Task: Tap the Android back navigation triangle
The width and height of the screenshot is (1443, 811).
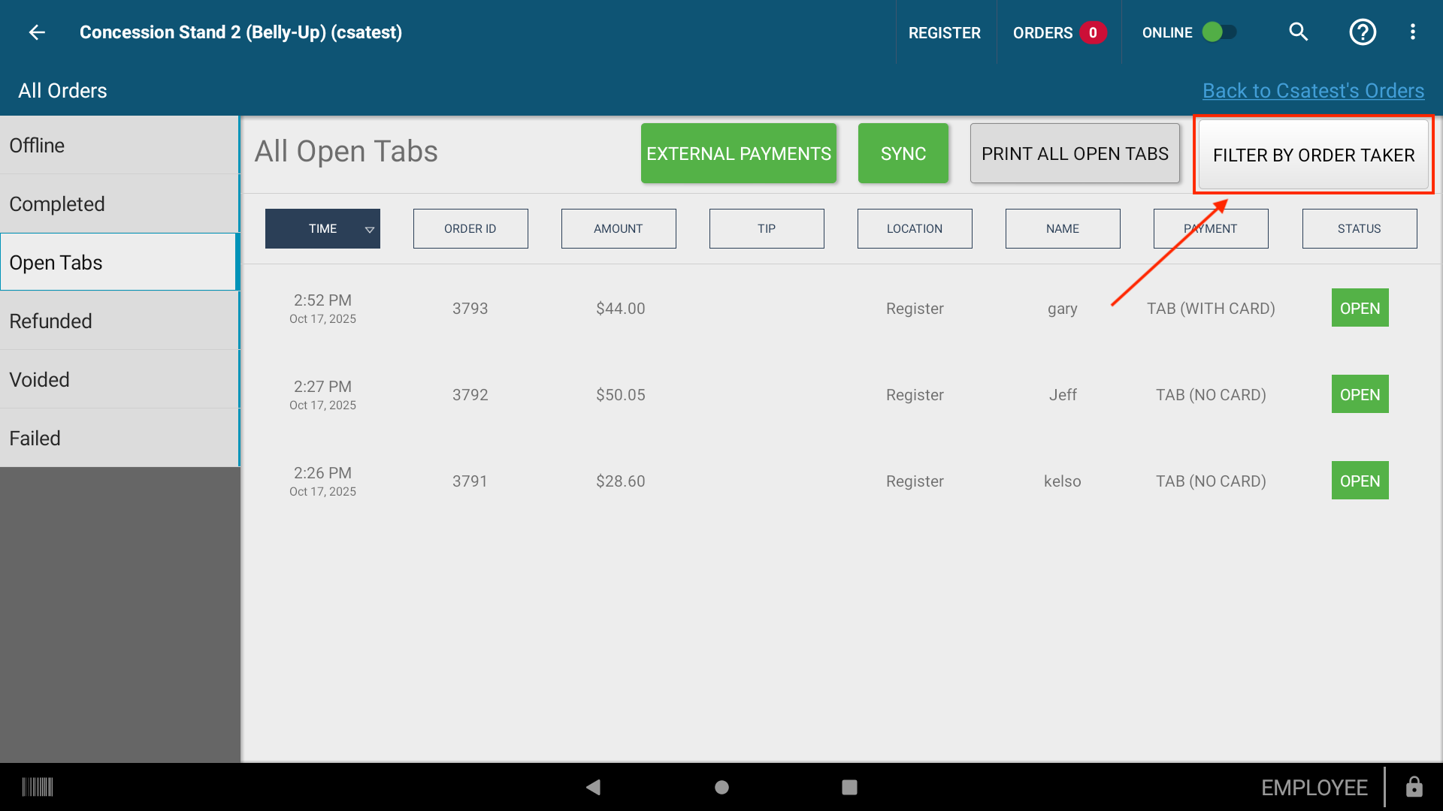Action: [x=593, y=787]
